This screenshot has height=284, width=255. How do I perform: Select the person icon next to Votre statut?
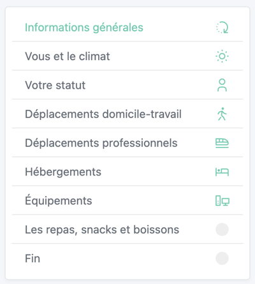click(222, 85)
